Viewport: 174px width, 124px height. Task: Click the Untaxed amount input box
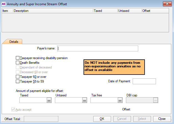point(69,101)
